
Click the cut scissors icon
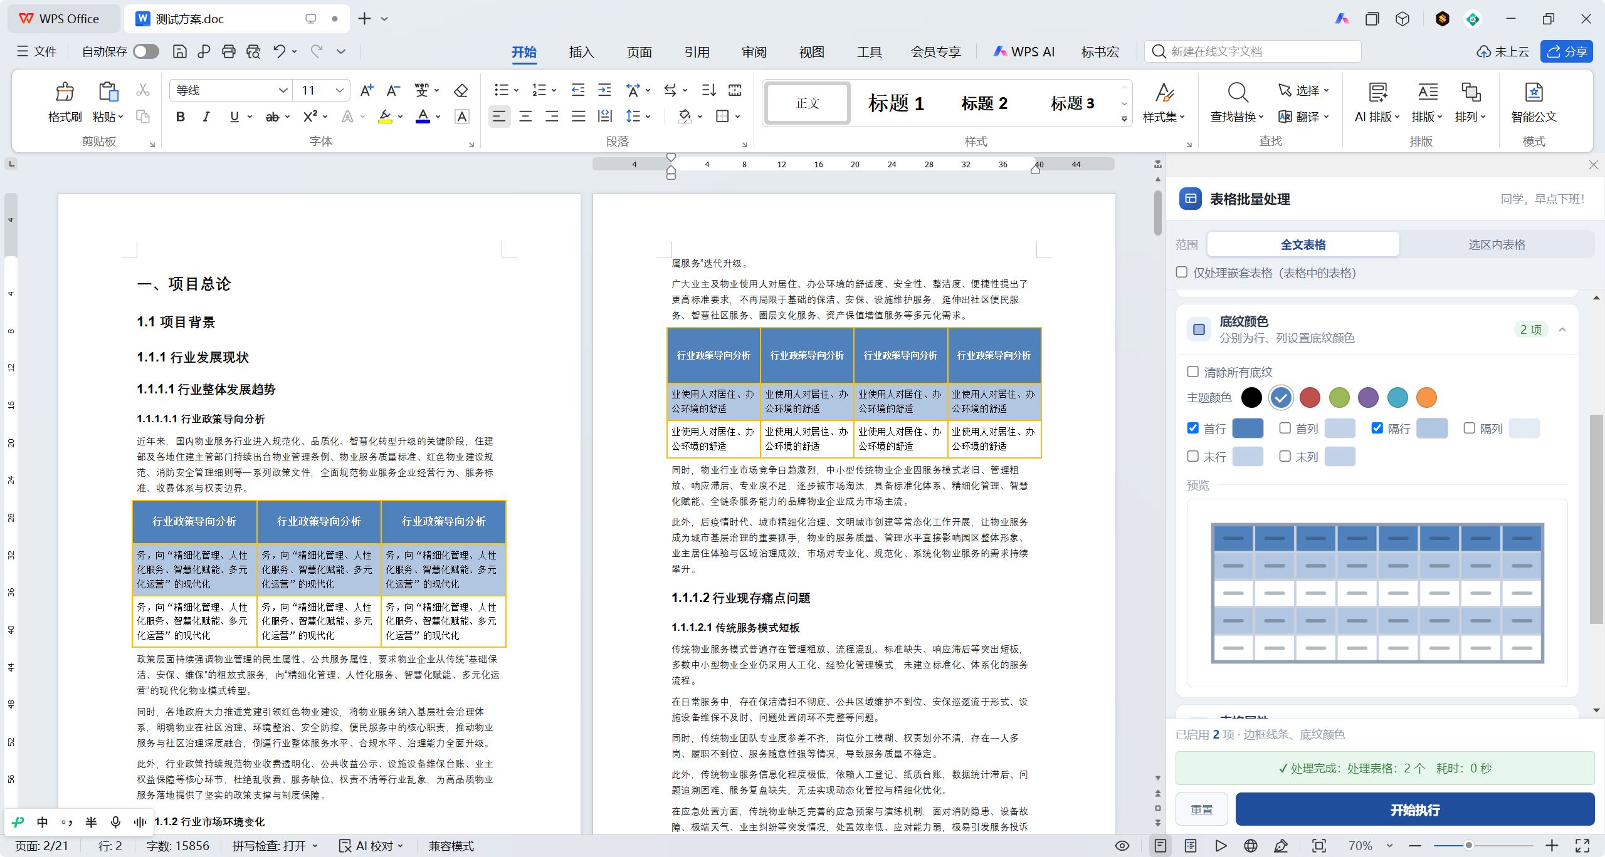(143, 91)
